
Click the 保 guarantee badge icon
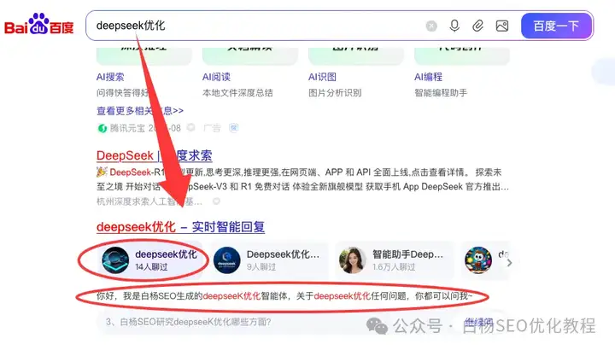click(x=234, y=128)
